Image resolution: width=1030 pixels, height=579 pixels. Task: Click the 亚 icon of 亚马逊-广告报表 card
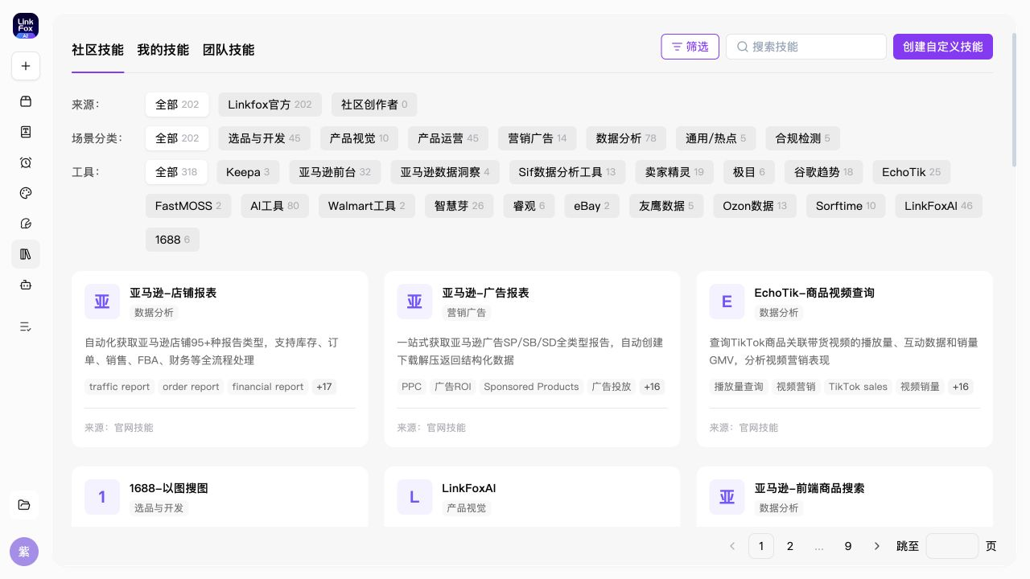414,302
